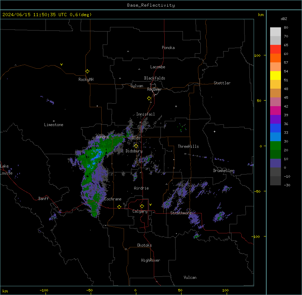Viewport: 302px width, 295px height.
Task: Select the orange 57-60 dBZ legend swatch
Action: pos(275,58)
